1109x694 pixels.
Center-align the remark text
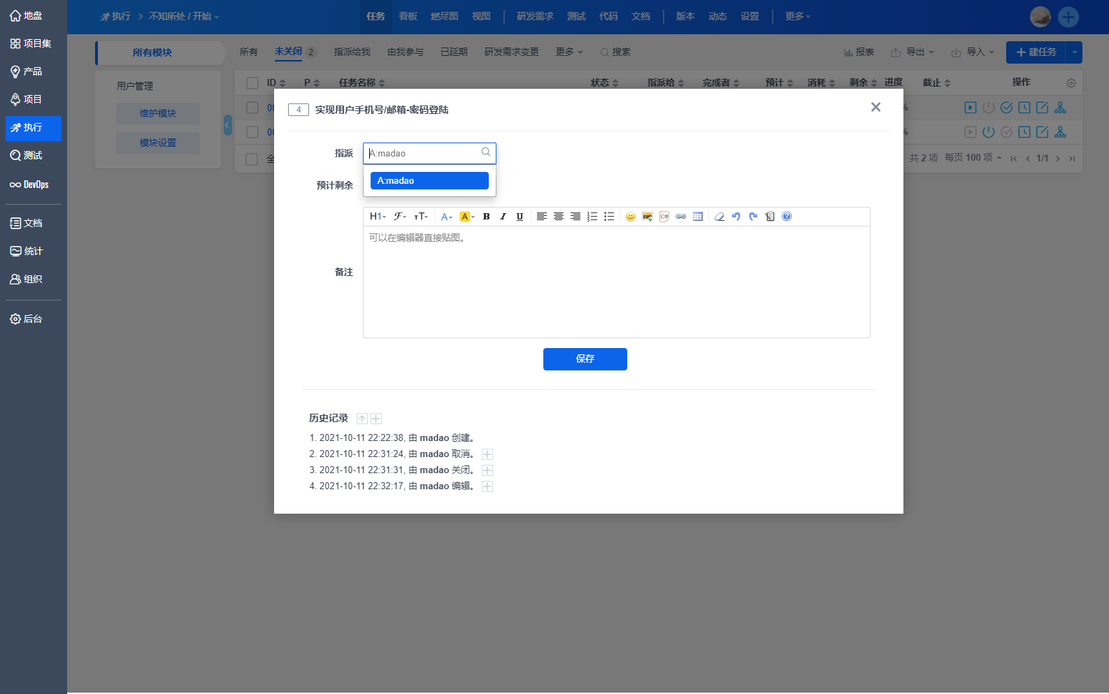point(559,217)
